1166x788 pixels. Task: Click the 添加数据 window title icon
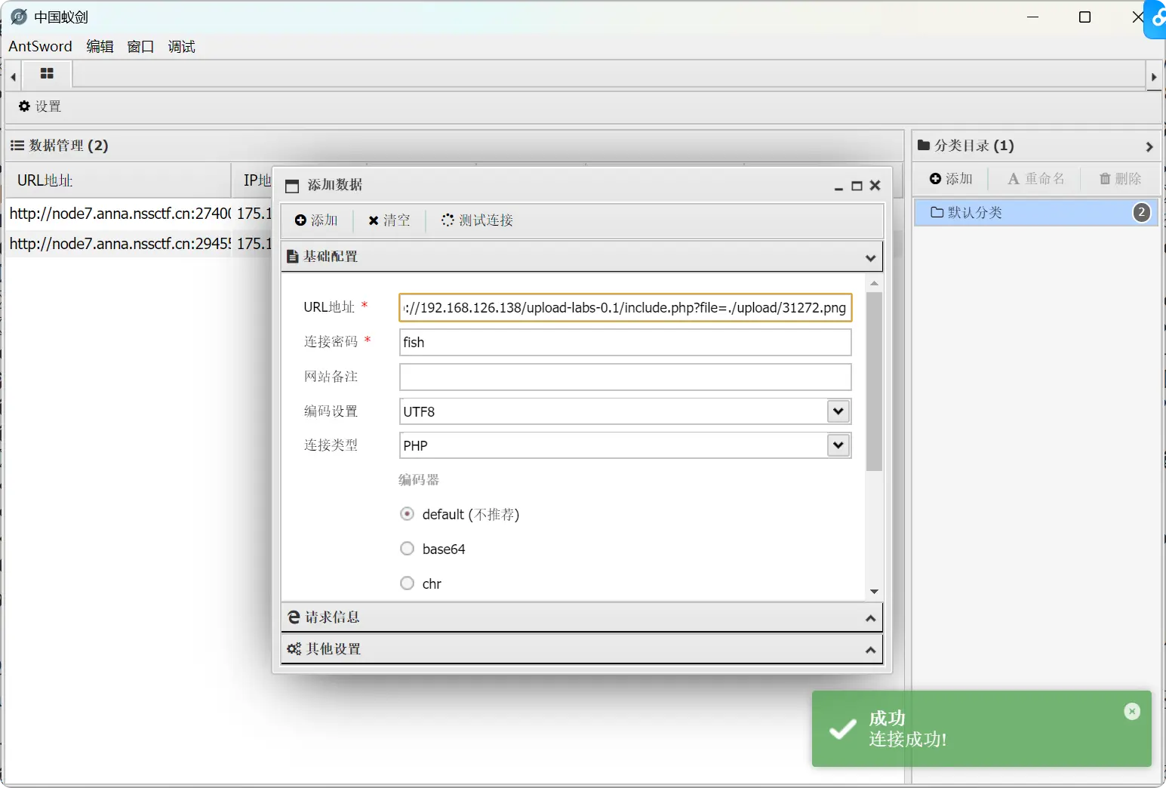click(292, 186)
